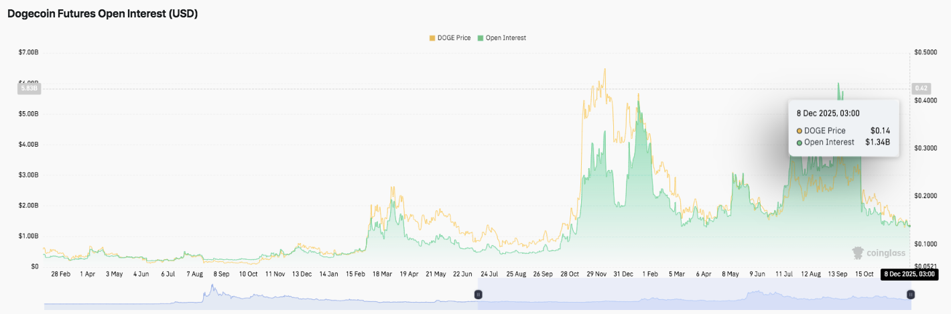Click the tooltip DOGE Price $0.14 value
Viewport: 951px width, 314px height.
(x=880, y=131)
